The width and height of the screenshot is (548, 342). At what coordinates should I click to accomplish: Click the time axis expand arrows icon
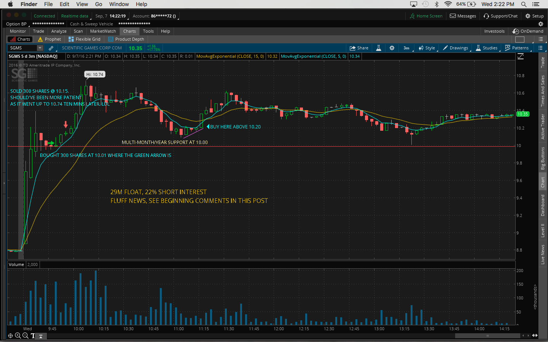[x=535, y=336]
